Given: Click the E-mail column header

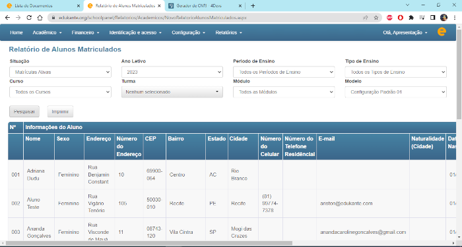Looking at the screenshot, I should (x=363, y=146).
